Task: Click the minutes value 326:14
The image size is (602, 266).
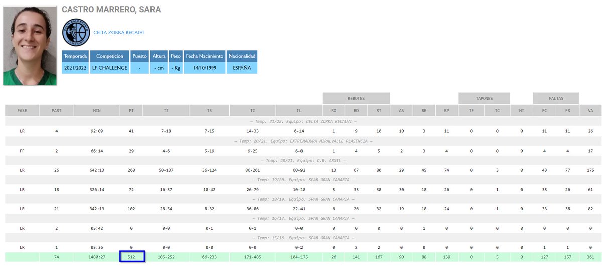Action: (97, 190)
